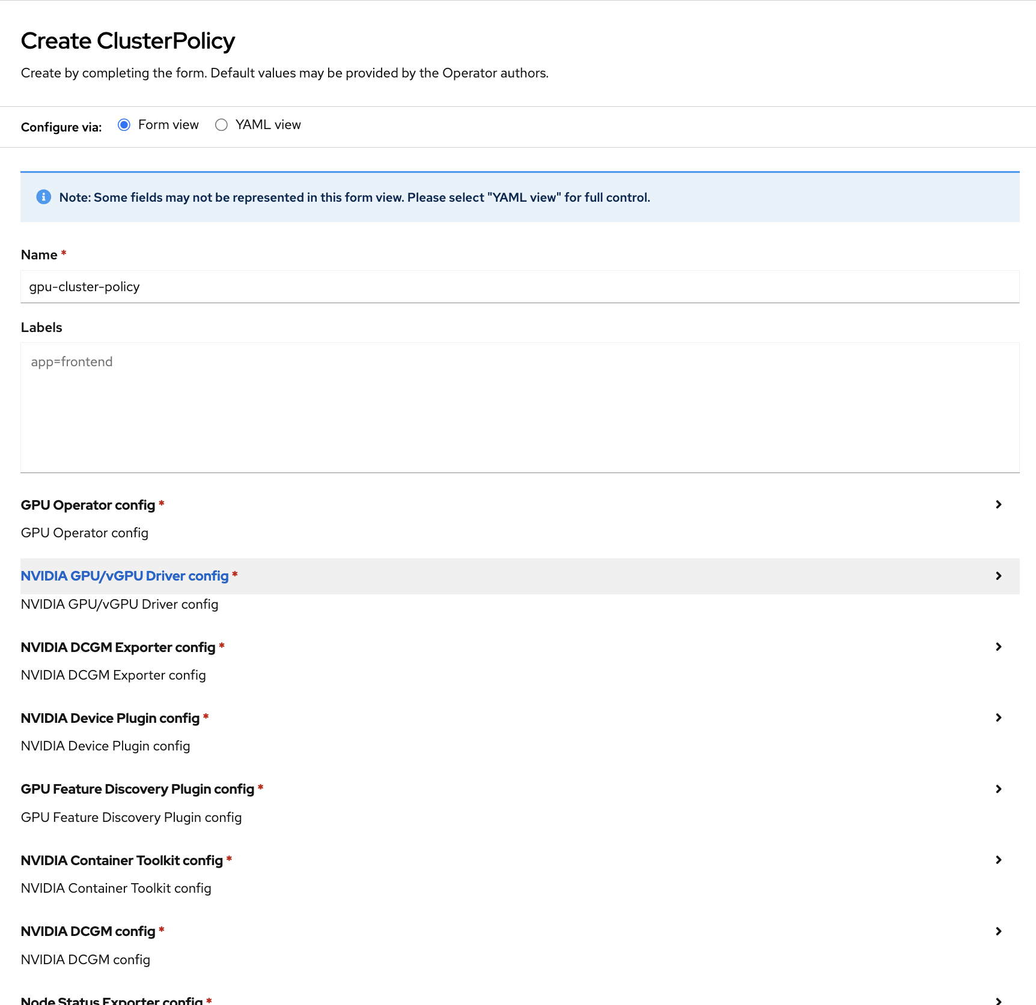Click the YAML view label text
Viewport: 1036px width, 1005px height.
[268, 125]
